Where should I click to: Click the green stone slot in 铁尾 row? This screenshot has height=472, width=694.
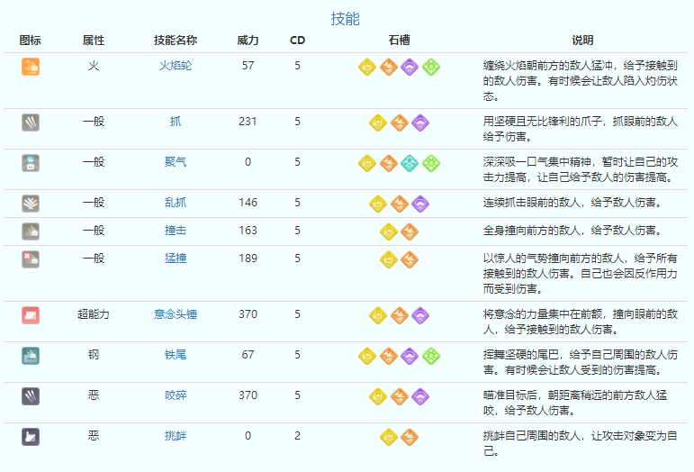[x=431, y=355]
